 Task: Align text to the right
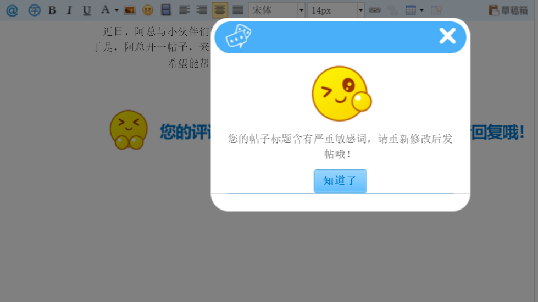point(202,10)
